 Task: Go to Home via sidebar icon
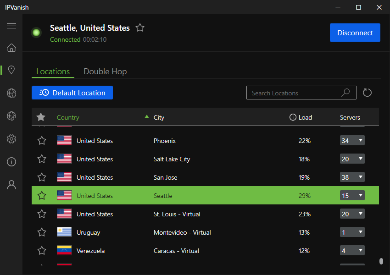(x=11, y=48)
